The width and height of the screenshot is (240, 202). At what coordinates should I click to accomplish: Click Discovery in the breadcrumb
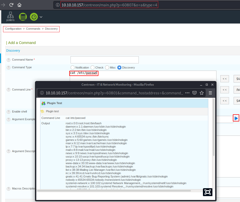tap(51, 29)
